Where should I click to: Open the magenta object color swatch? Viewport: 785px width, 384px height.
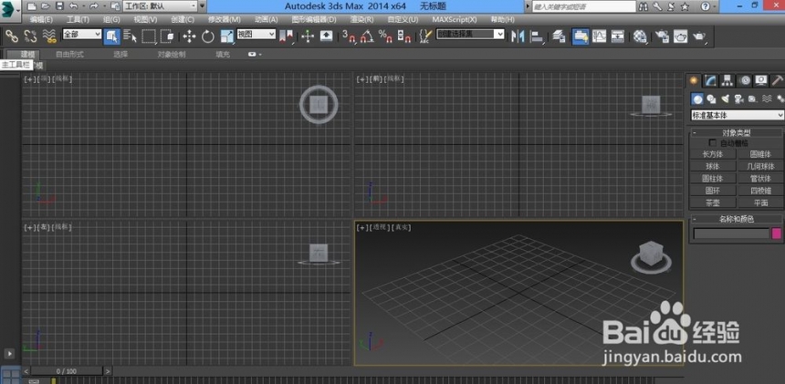[x=777, y=233]
